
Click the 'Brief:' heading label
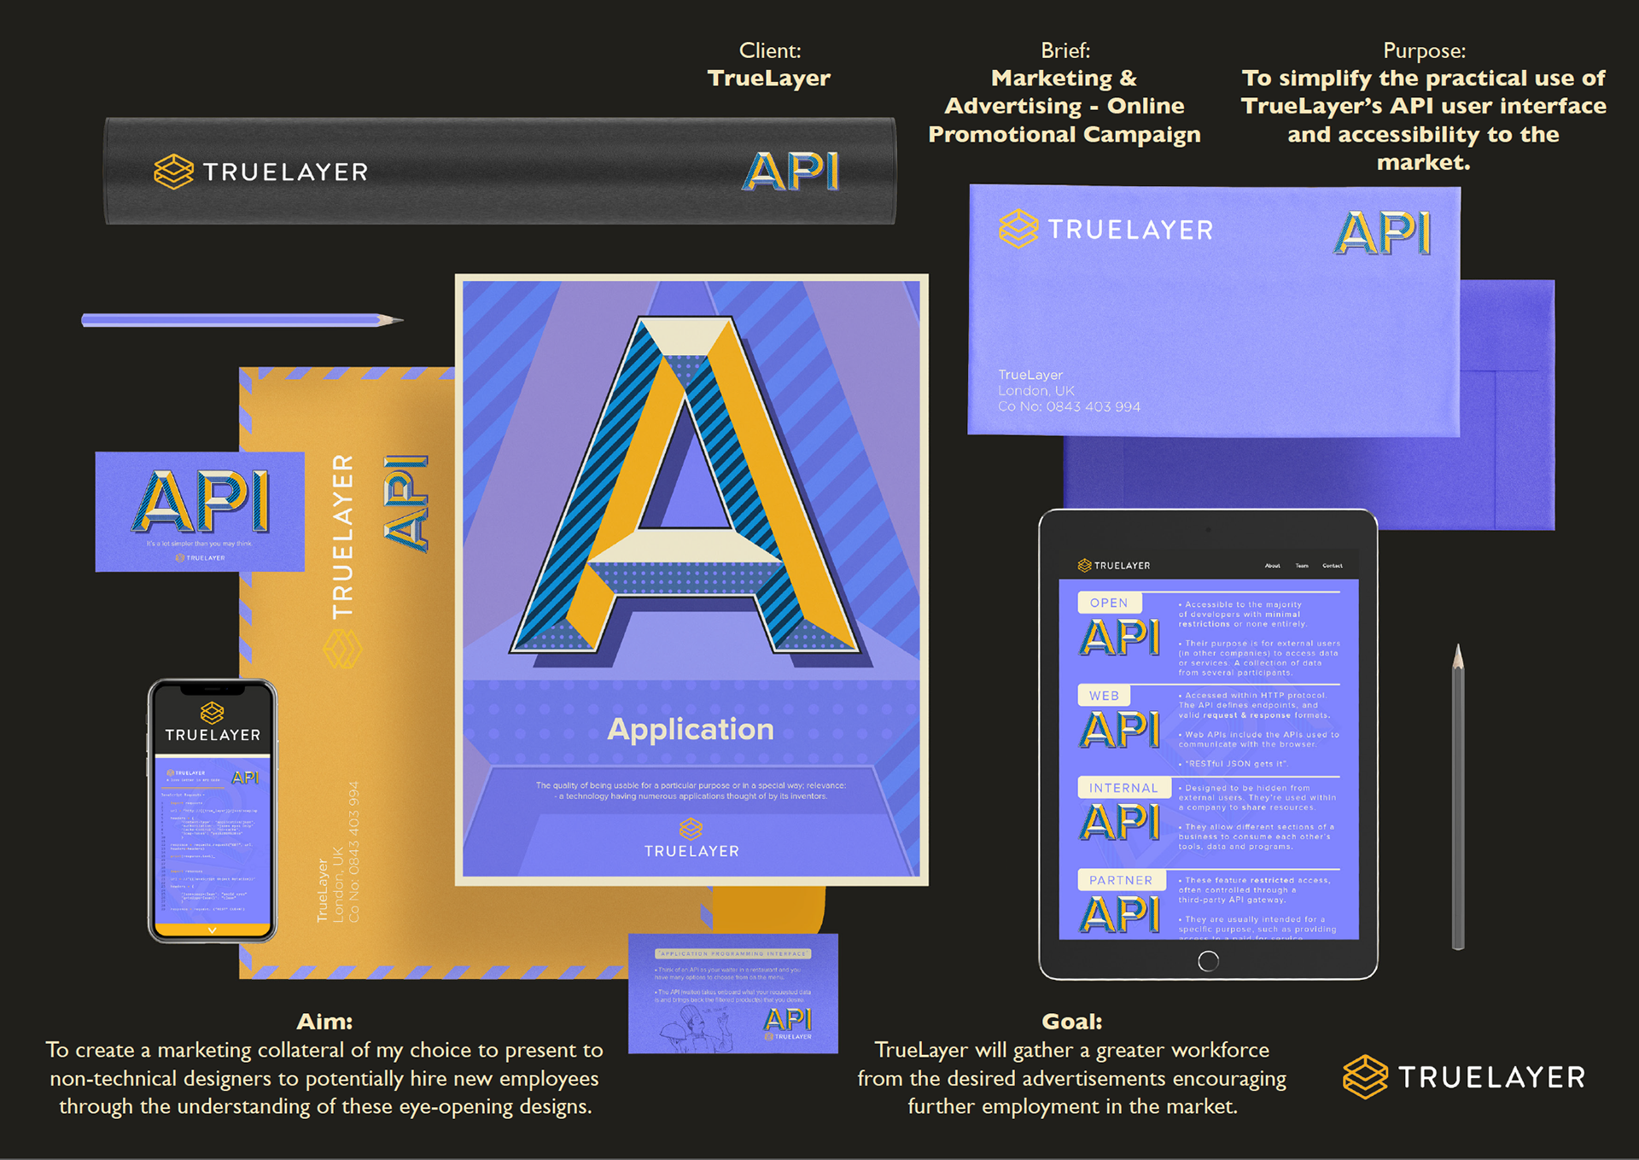click(1065, 50)
